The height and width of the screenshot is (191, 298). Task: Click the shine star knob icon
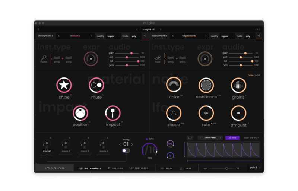tap(64, 85)
